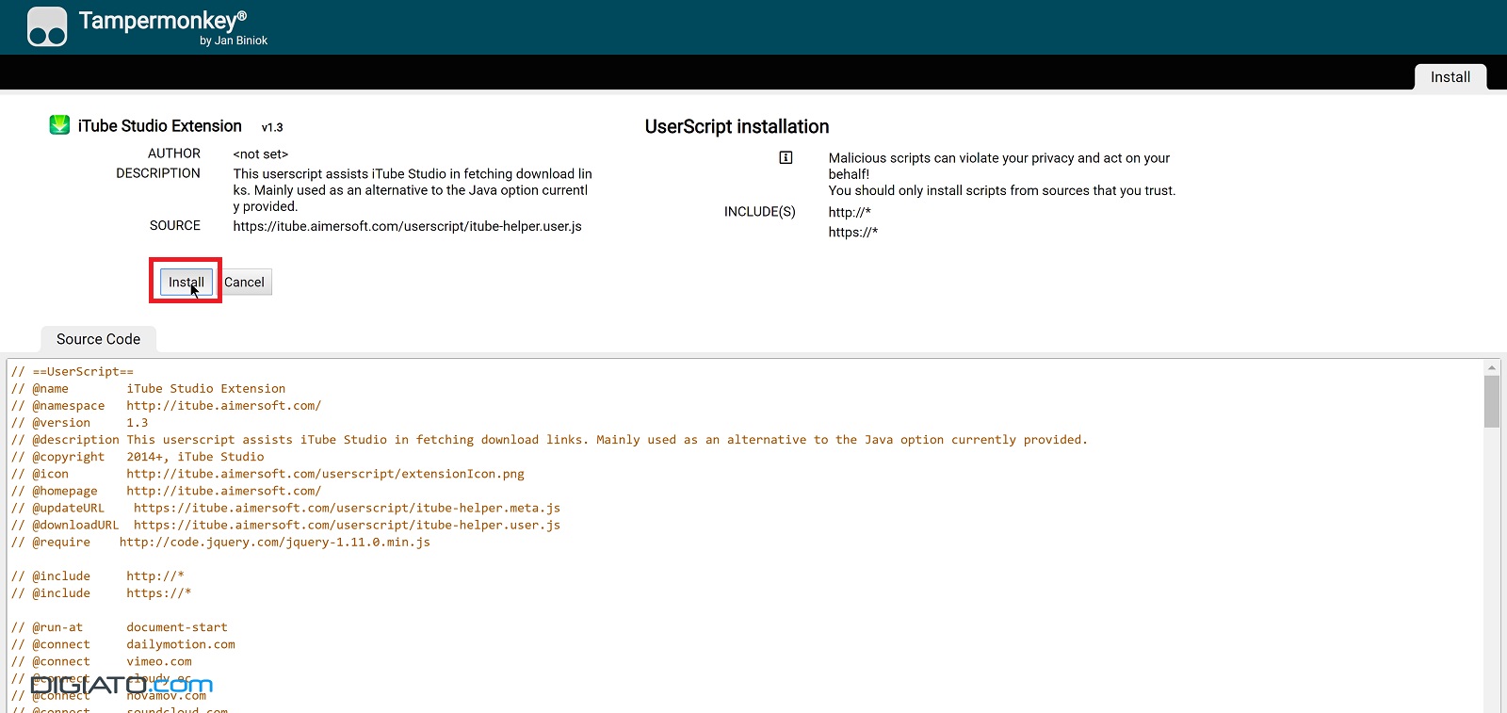
Task: Click the source URL itube-helper.user.js text
Action: point(407,226)
